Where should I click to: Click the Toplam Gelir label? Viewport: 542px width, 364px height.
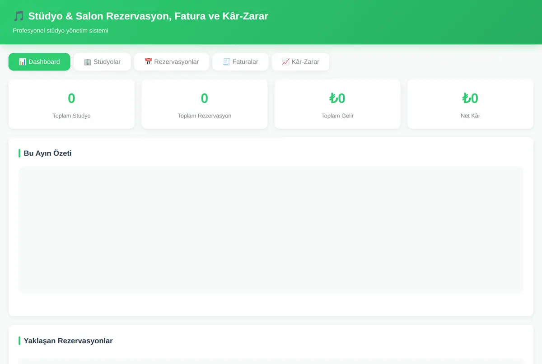tap(337, 116)
